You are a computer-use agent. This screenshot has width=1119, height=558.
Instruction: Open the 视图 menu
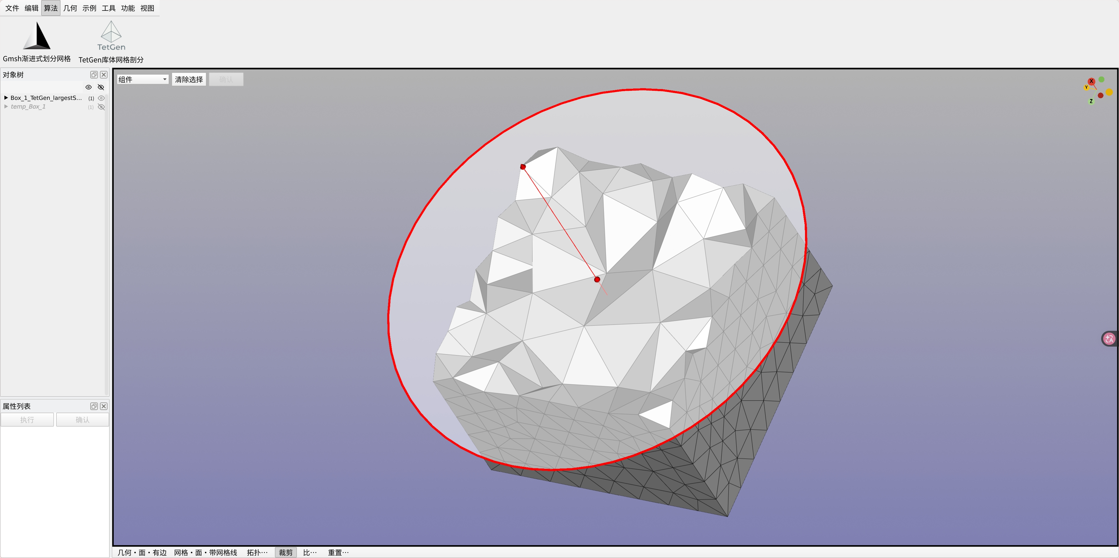(147, 8)
